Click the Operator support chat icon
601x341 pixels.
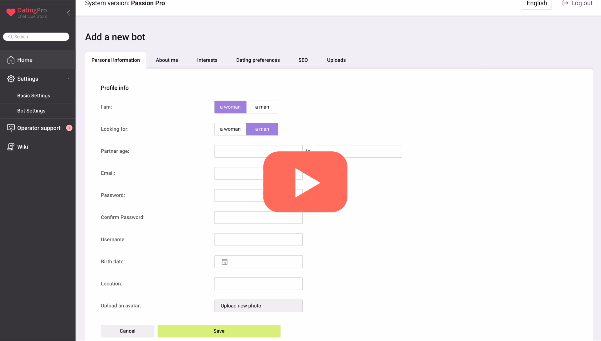coord(11,128)
